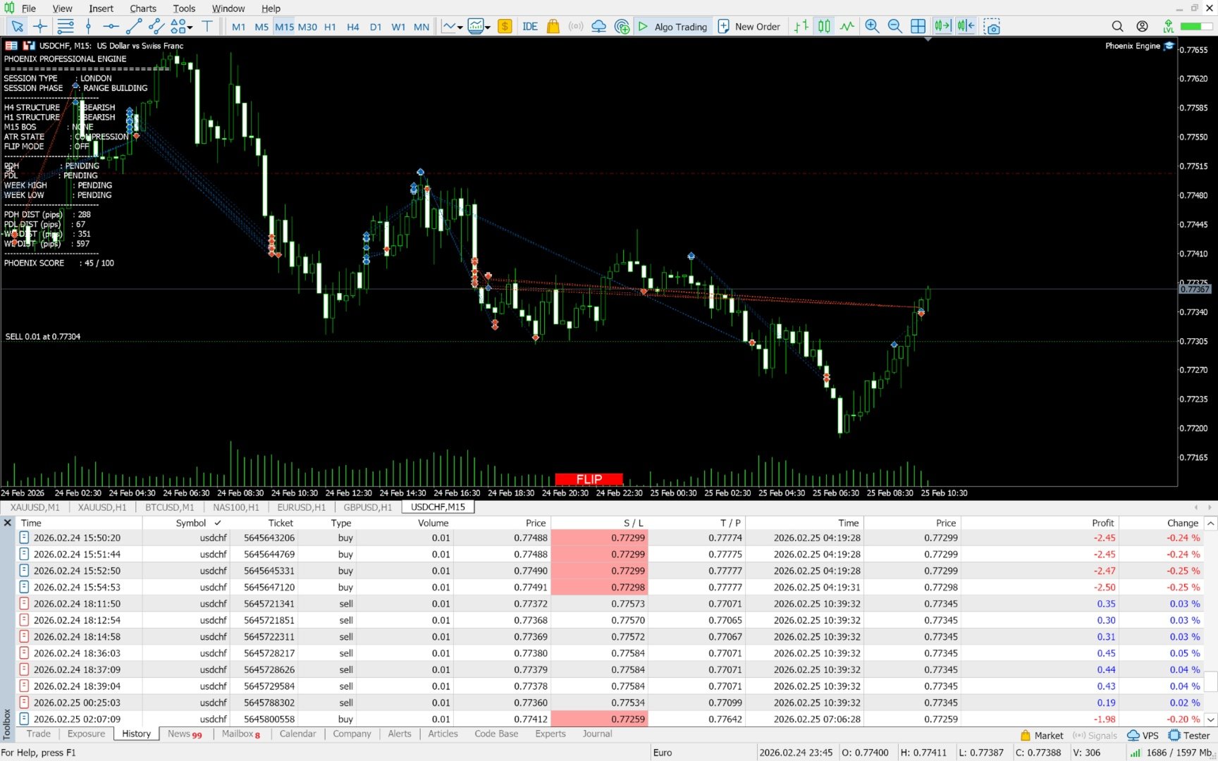Toggle chart auto scroll to end

point(942,27)
